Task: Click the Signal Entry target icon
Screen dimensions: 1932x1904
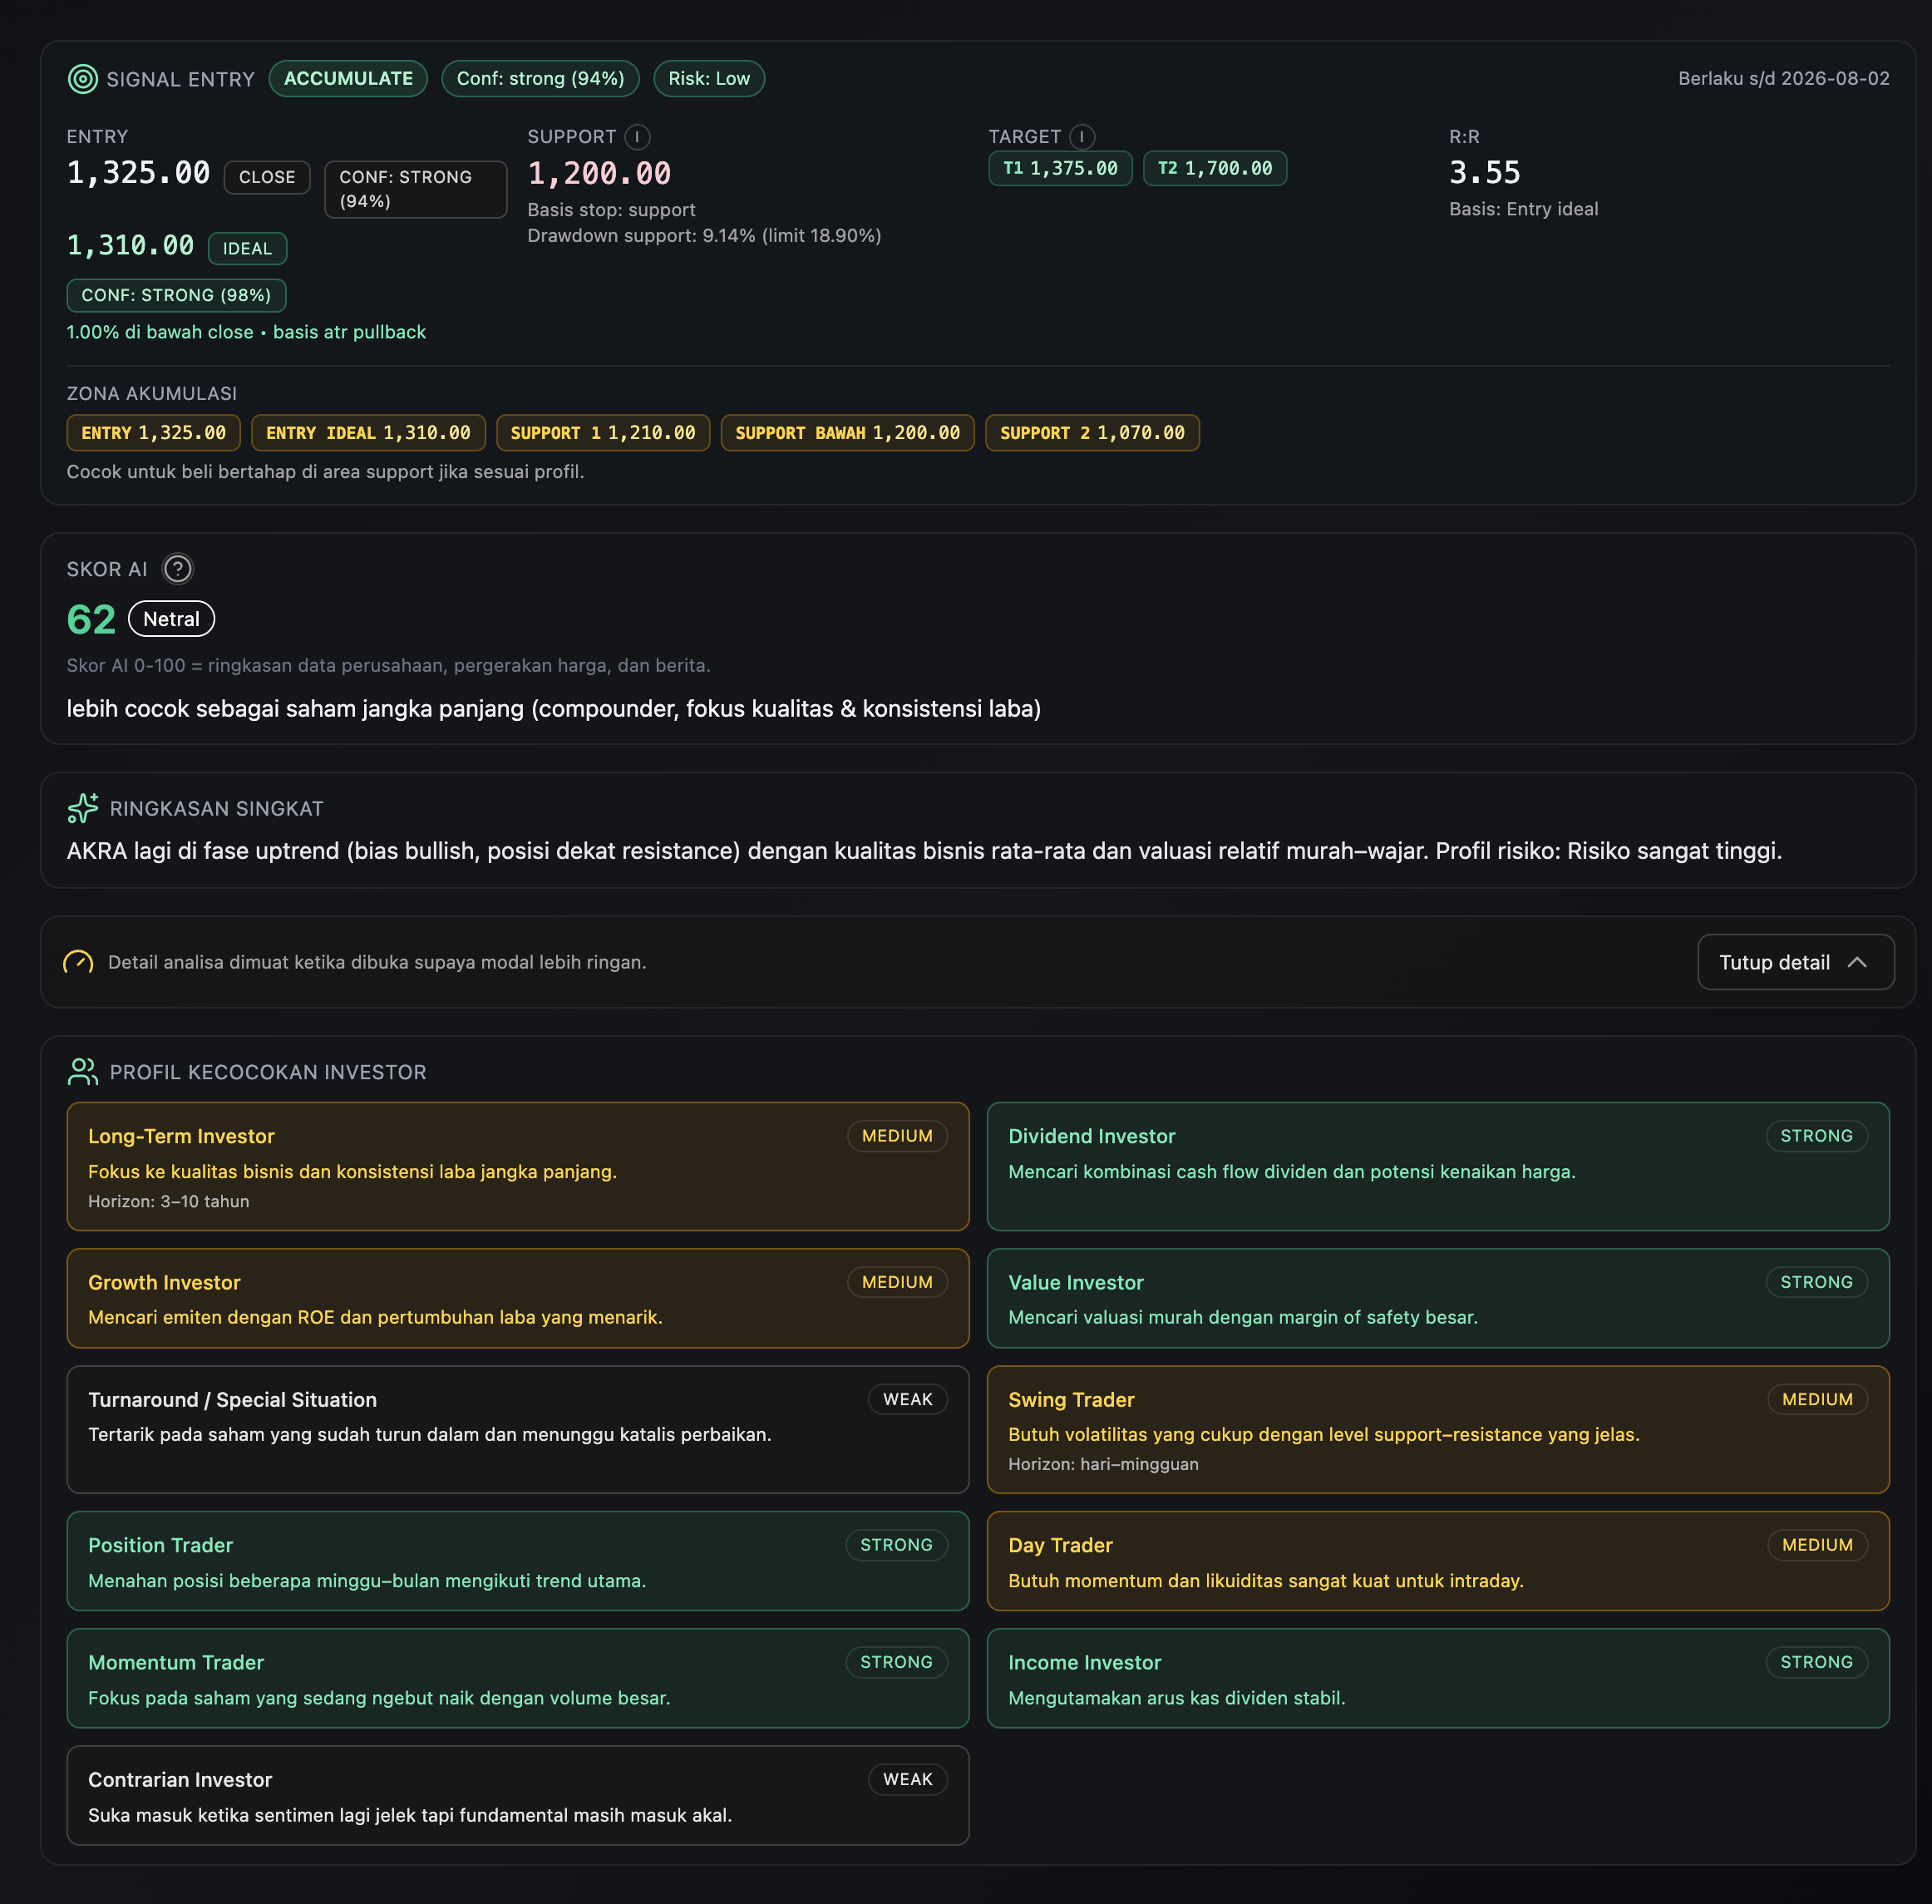Action: click(82, 78)
